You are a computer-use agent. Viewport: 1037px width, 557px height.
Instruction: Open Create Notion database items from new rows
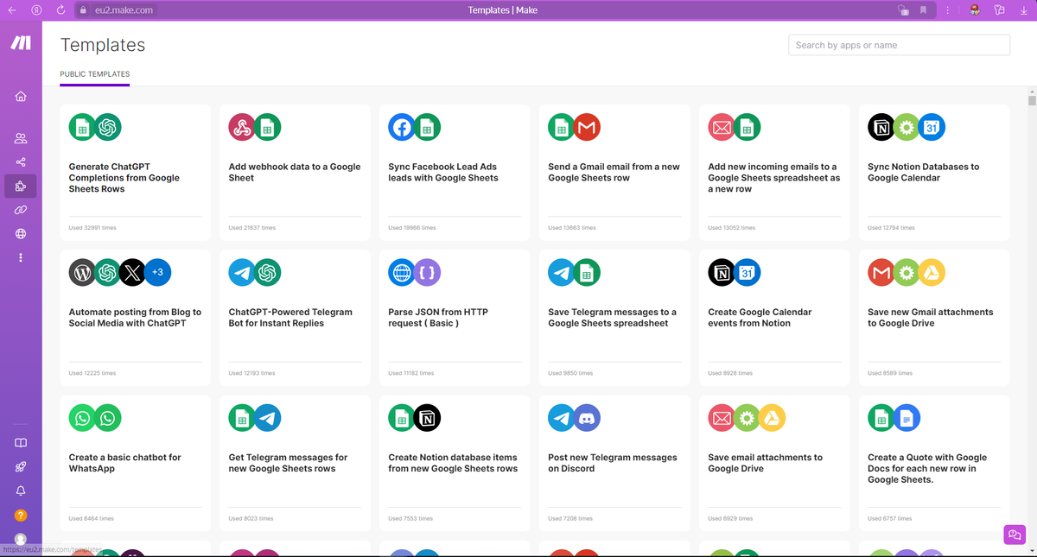tap(455, 463)
